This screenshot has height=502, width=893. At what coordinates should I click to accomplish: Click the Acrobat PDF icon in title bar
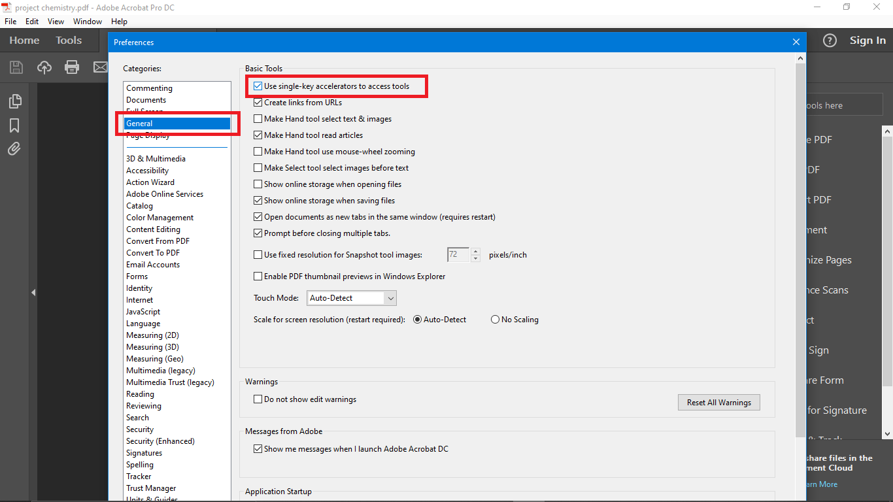[x=7, y=7]
